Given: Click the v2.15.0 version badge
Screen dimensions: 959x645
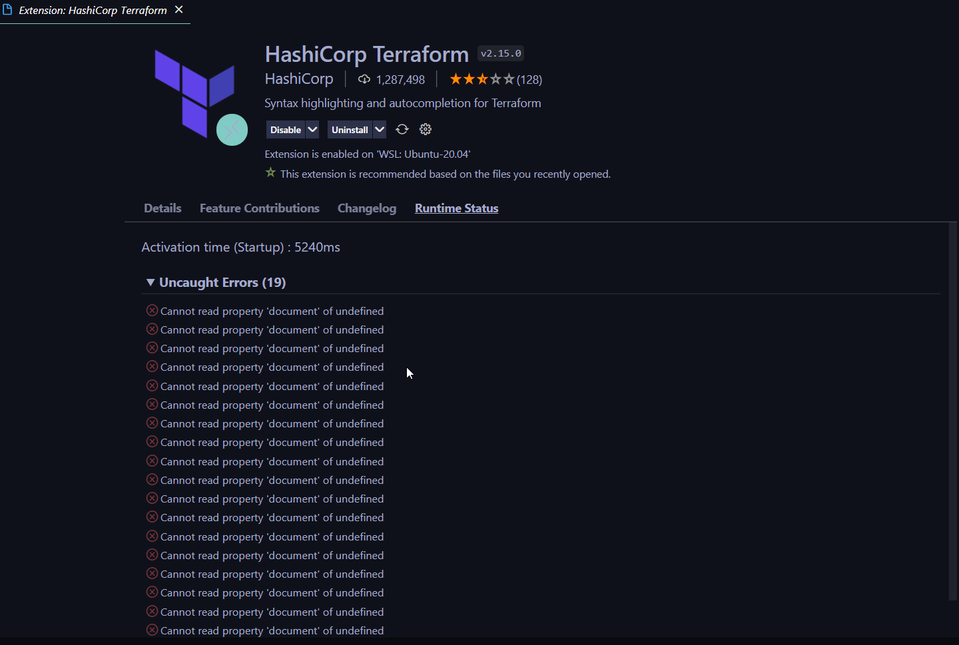Looking at the screenshot, I should (x=500, y=53).
